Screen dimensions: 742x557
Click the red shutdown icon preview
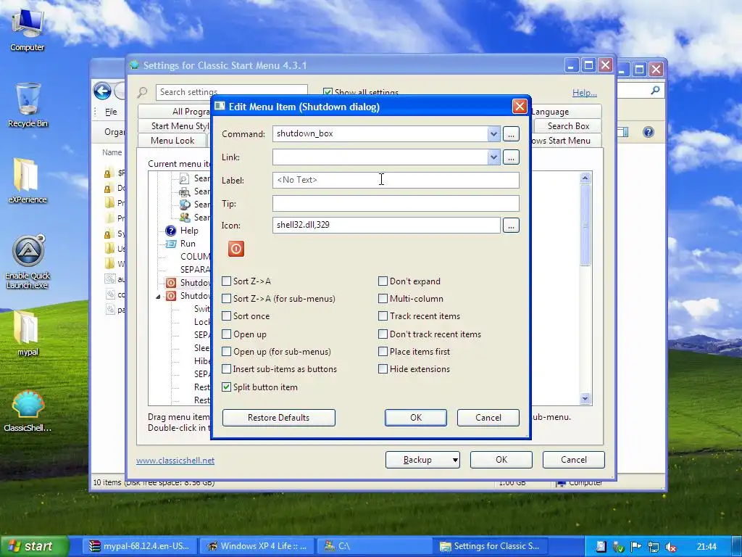click(236, 249)
